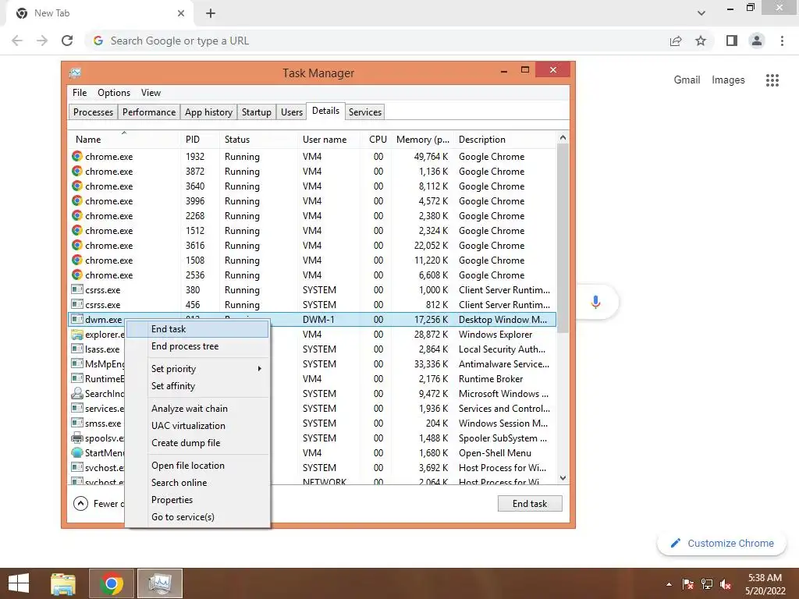Open the Images link
The width and height of the screenshot is (799, 599).
728,80
